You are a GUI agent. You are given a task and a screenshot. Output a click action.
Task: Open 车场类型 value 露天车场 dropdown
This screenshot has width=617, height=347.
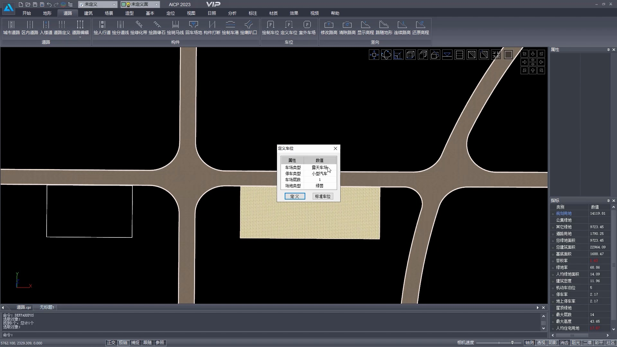(320, 167)
